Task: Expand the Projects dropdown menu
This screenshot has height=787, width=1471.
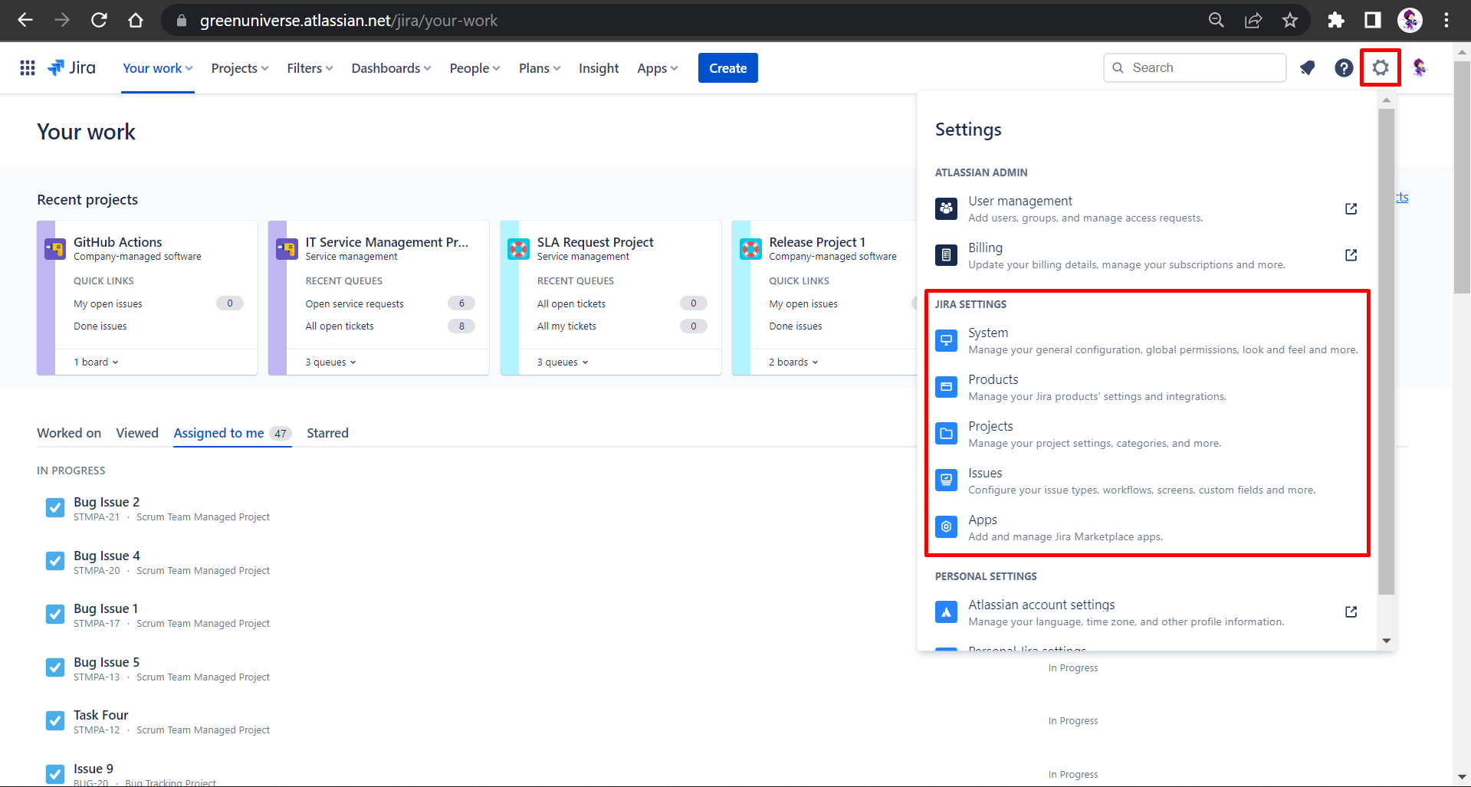Action: [238, 67]
